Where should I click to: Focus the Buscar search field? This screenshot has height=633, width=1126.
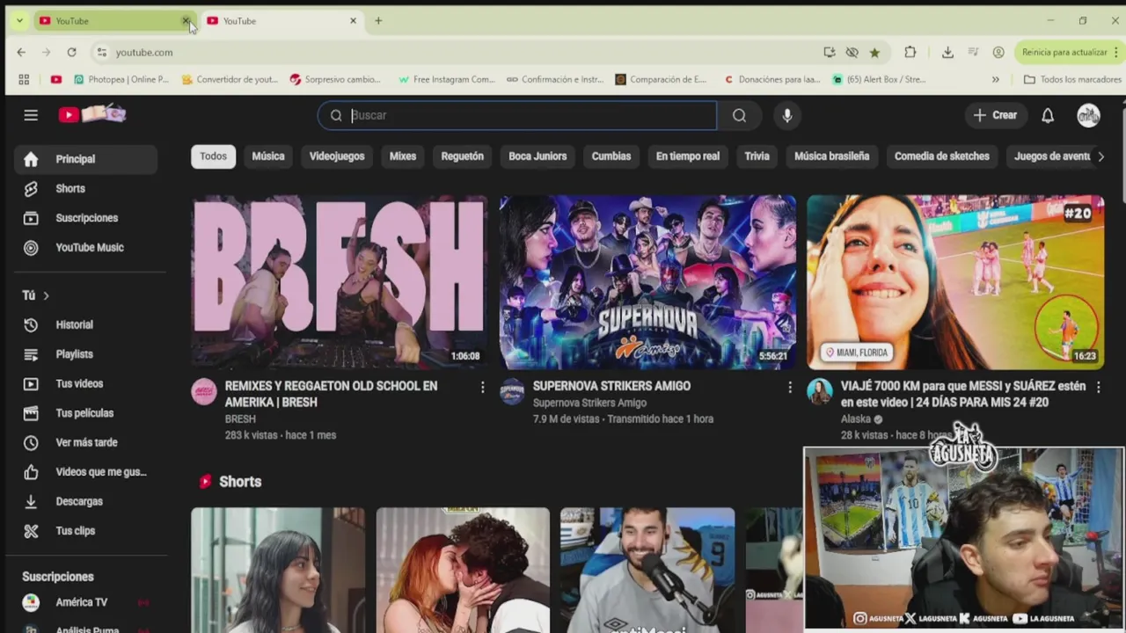(517, 115)
